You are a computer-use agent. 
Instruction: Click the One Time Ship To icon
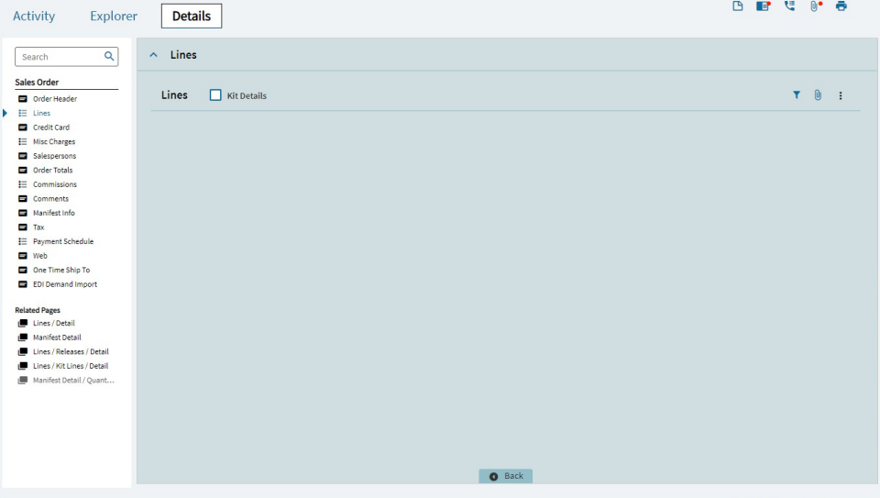22,270
